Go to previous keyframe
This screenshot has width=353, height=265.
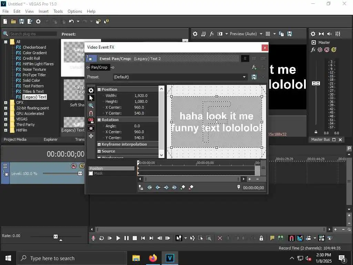pyautogui.click(x=158, y=187)
